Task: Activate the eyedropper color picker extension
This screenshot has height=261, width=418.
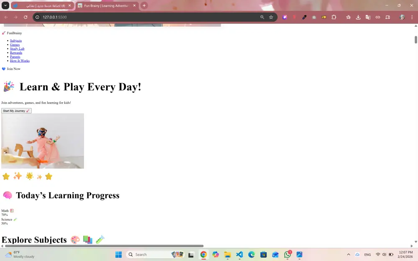Action: point(304,17)
